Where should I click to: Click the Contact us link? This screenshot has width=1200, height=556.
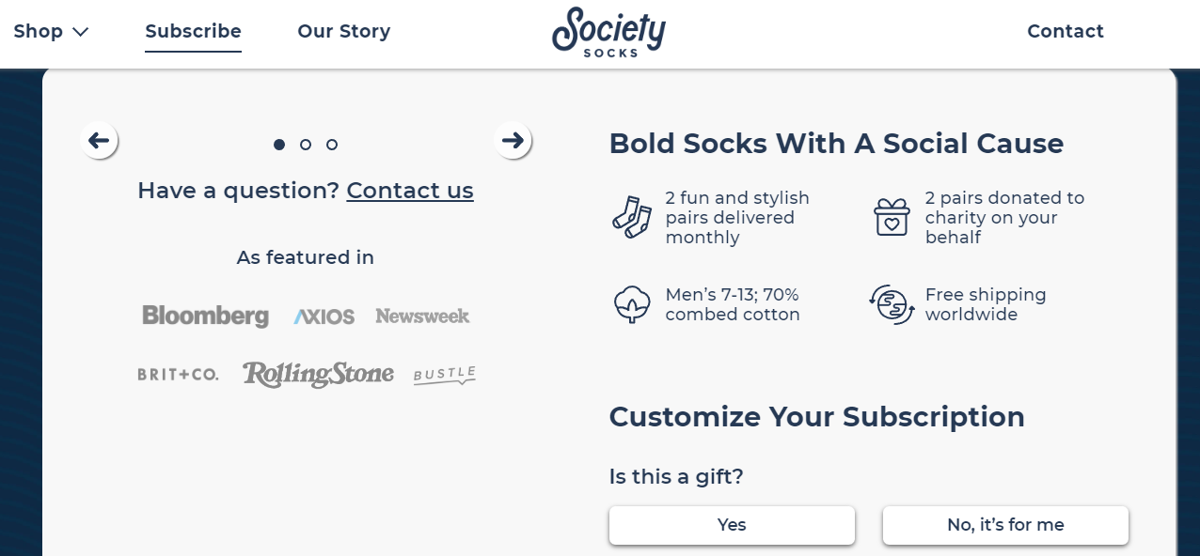pyautogui.click(x=410, y=191)
